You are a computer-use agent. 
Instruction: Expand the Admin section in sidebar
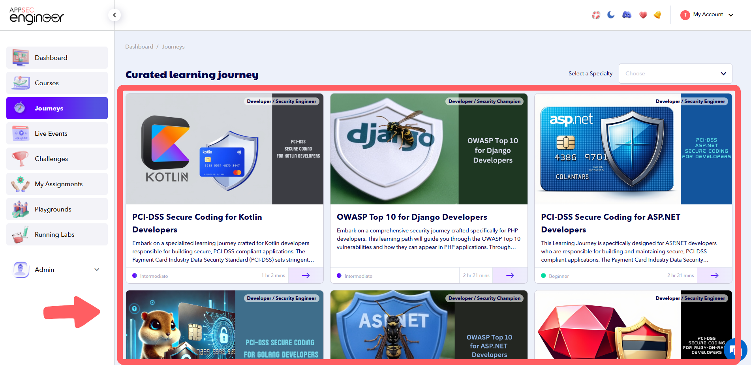pos(96,270)
